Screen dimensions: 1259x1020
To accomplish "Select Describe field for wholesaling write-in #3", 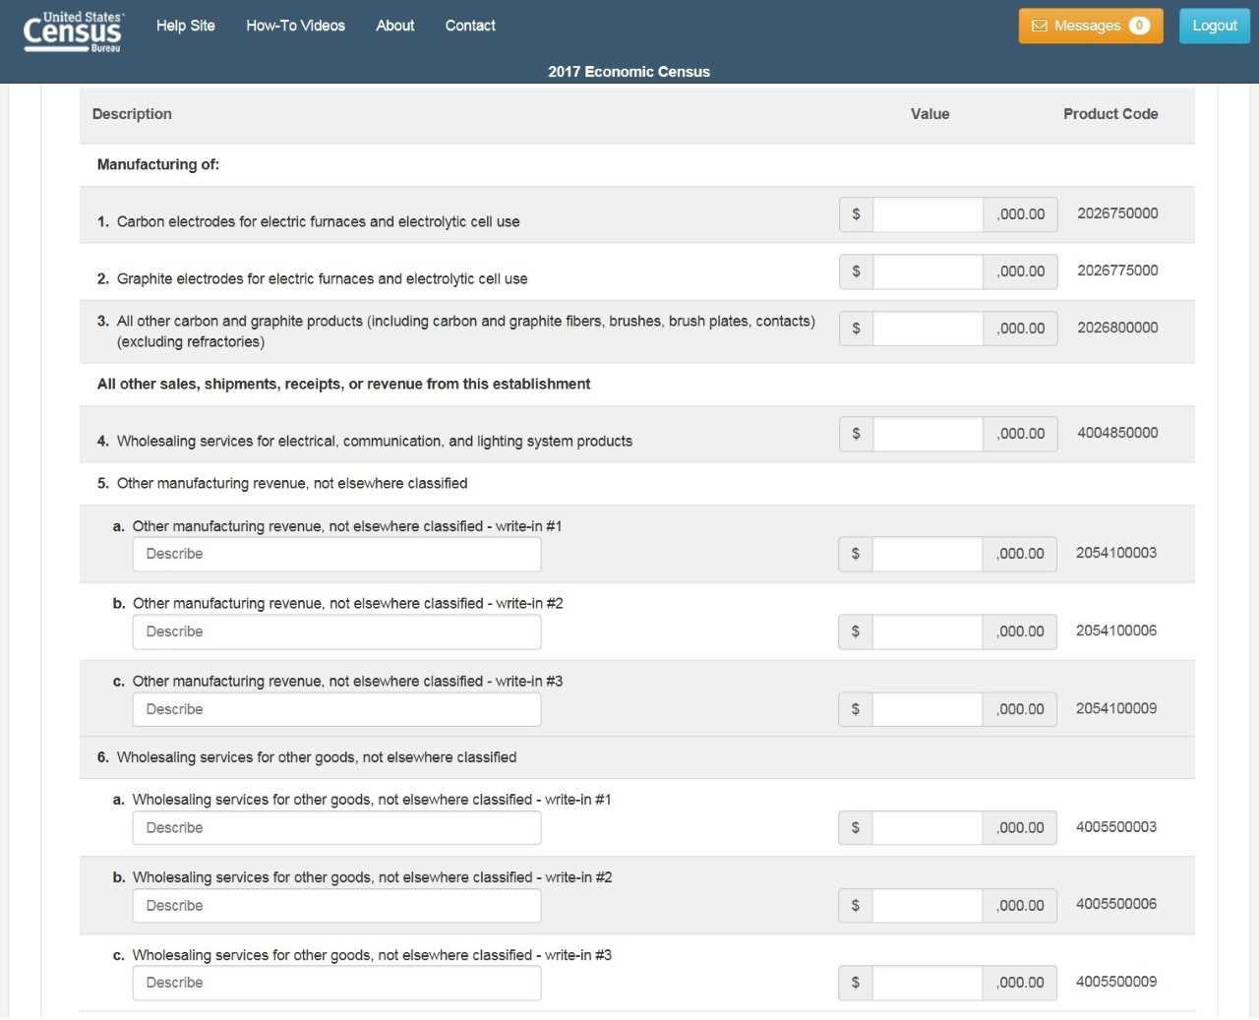I will (x=336, y=983).
